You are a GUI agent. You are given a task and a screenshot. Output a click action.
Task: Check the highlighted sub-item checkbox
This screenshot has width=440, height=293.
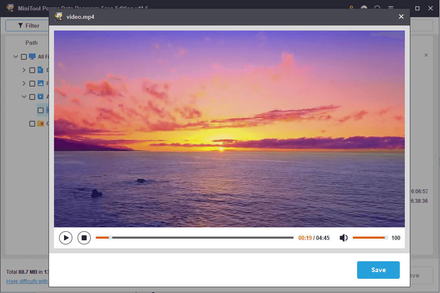(x=41, y=110)
